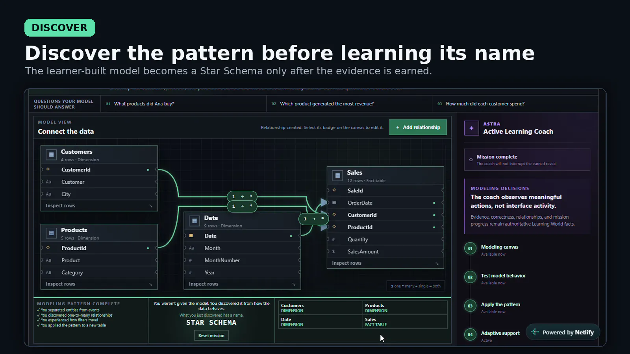Click the Mission complete status circle
This screenshot has height=354, width=630.
pos(471,160)
